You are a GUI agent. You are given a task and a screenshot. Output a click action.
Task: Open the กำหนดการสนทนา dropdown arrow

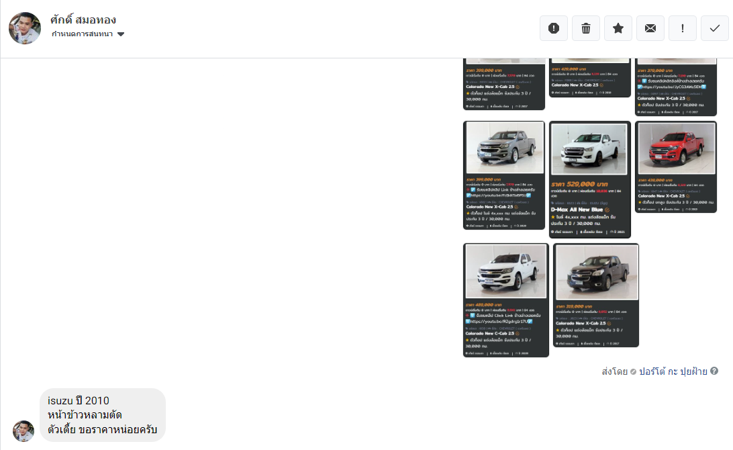point(121,34)
